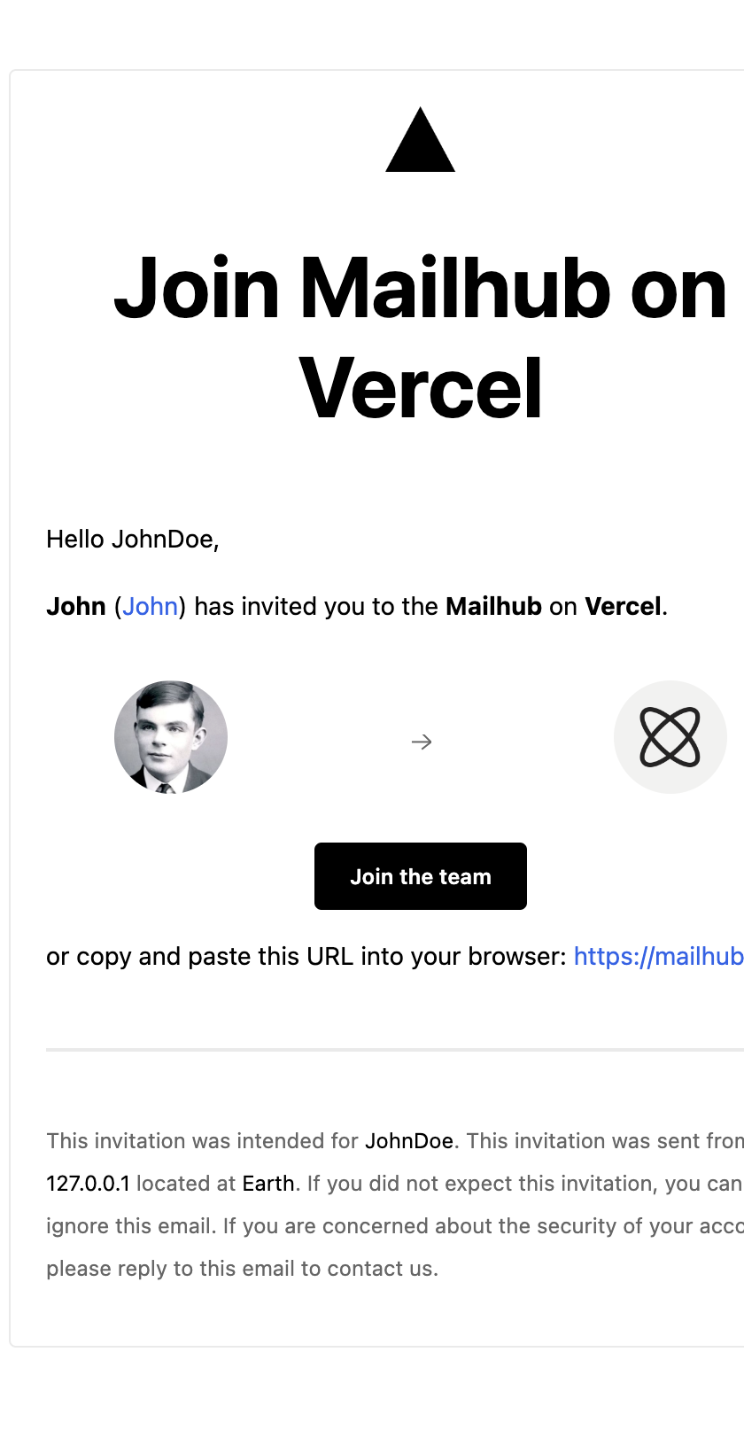Click "ignore this email" footer line
Screen dimensions: 744x1453
(131, 1225)
